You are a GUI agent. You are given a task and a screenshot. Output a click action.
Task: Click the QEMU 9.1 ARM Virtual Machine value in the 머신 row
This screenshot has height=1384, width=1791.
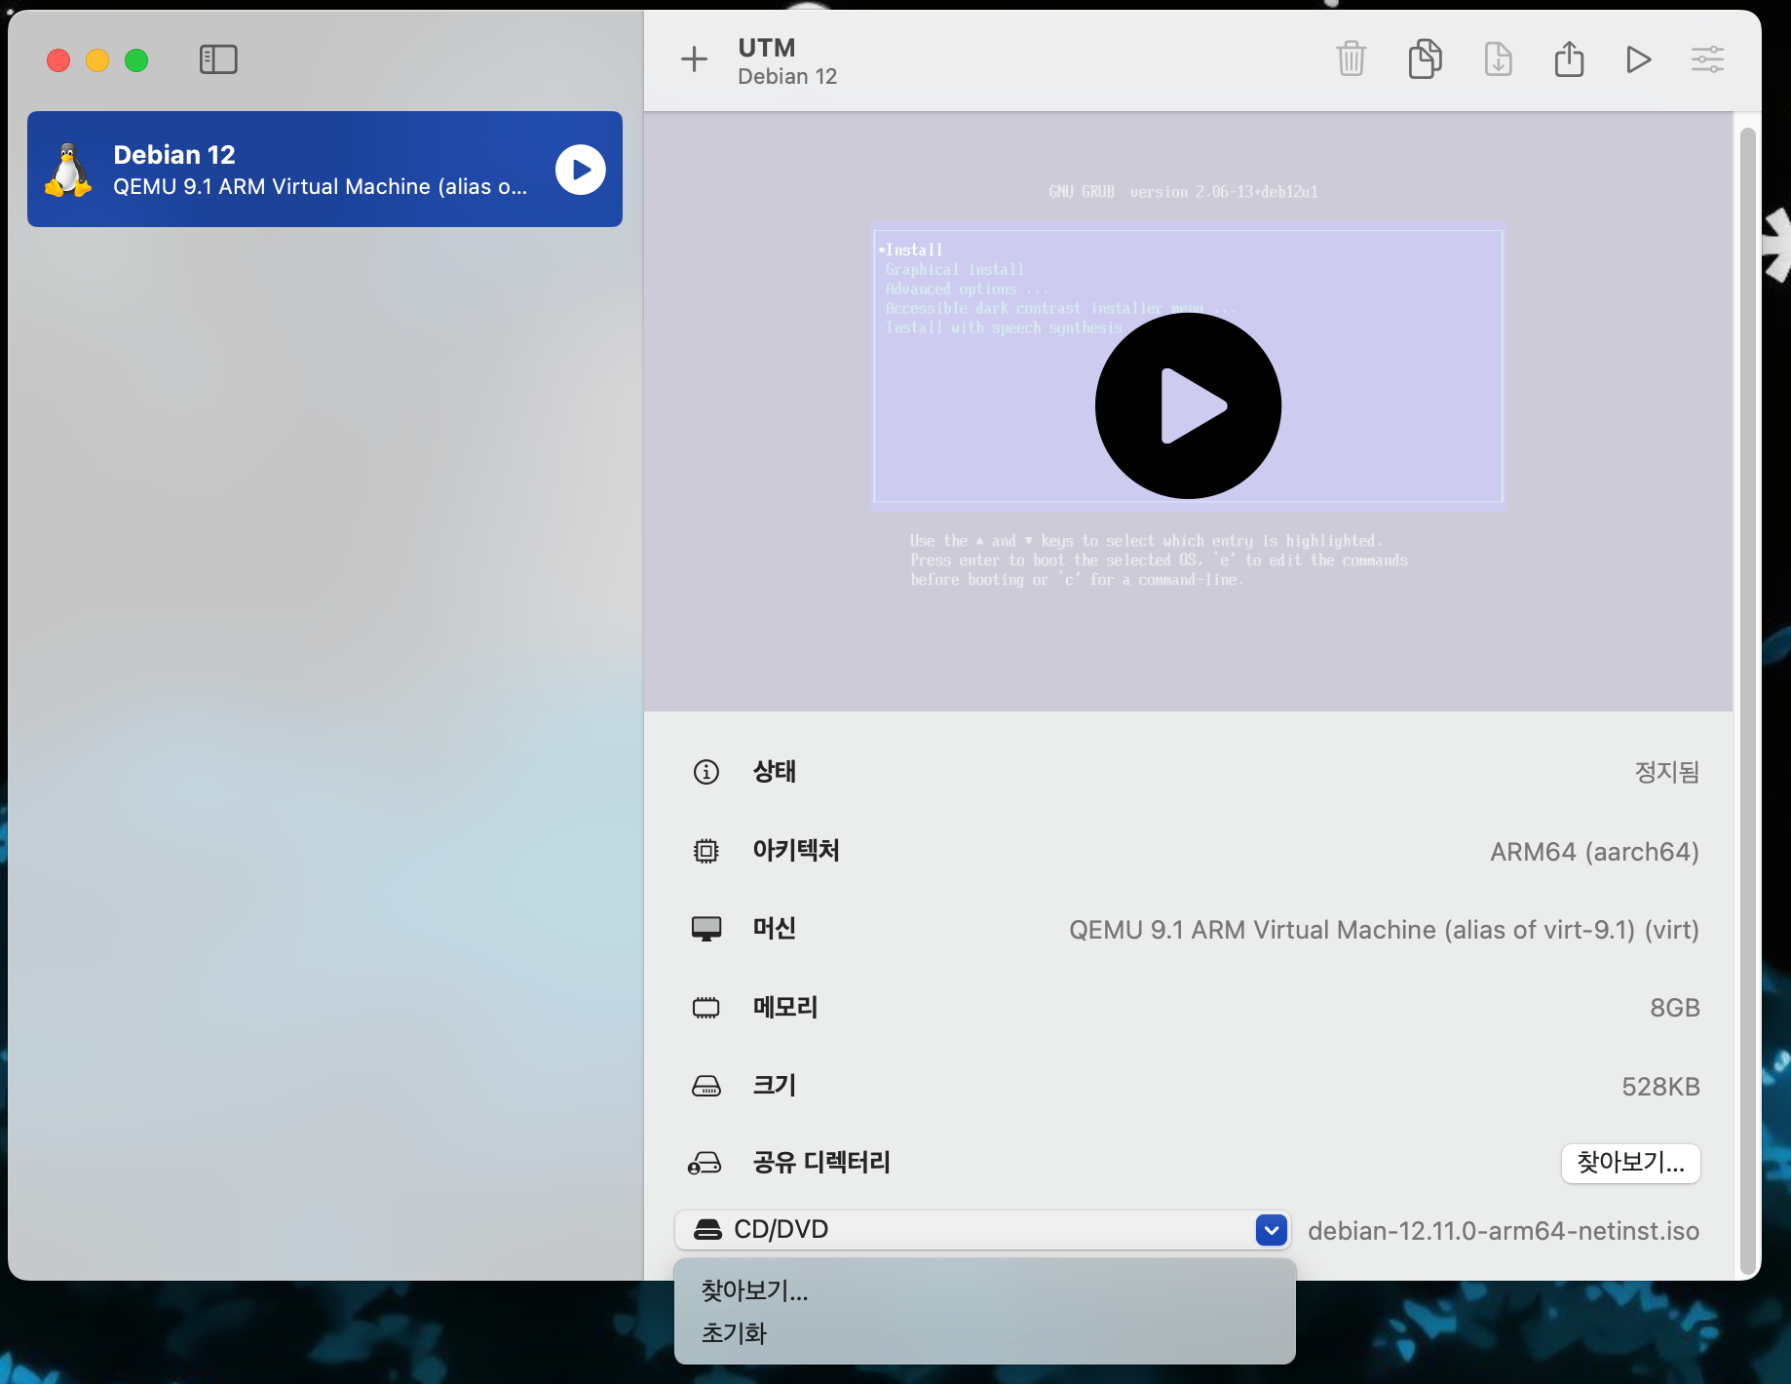[x=1384, y=930]
